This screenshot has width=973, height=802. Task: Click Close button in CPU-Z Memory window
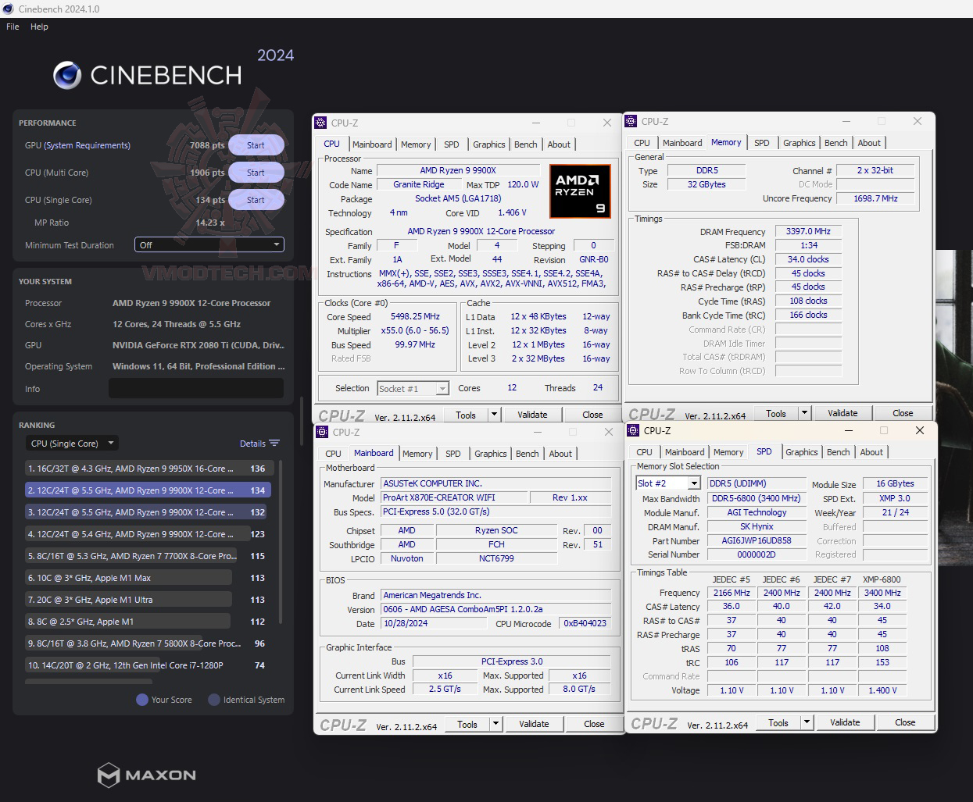(x=903, y=413)
